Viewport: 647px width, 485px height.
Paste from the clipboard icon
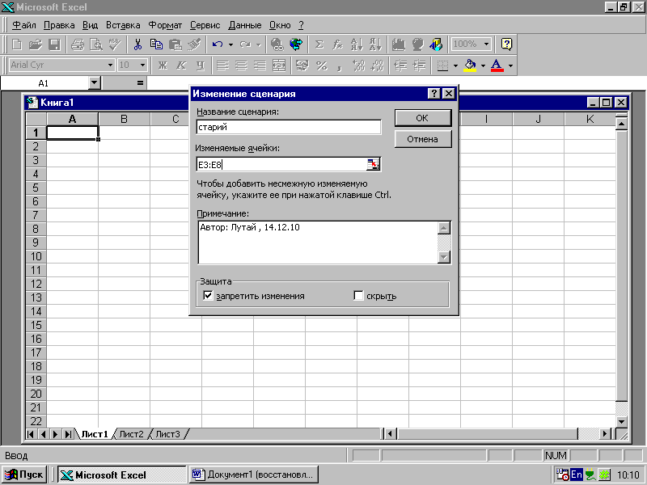[x=175, y=44]
